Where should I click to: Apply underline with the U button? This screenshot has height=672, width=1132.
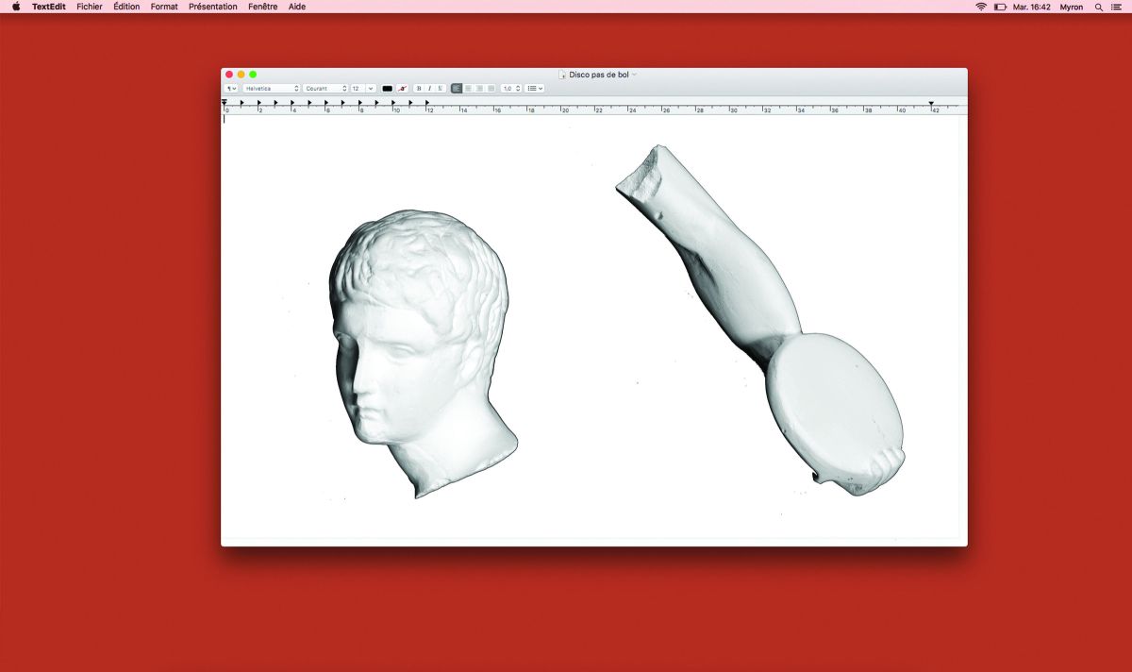click(440, 88)
